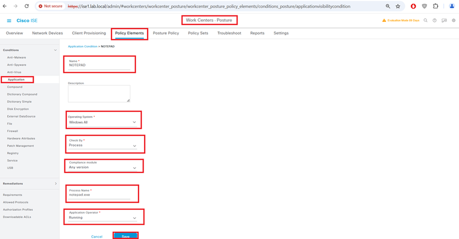Screen dimensions: 459x239
Task: Open the browser profile avatar
Action: [452, 6]
